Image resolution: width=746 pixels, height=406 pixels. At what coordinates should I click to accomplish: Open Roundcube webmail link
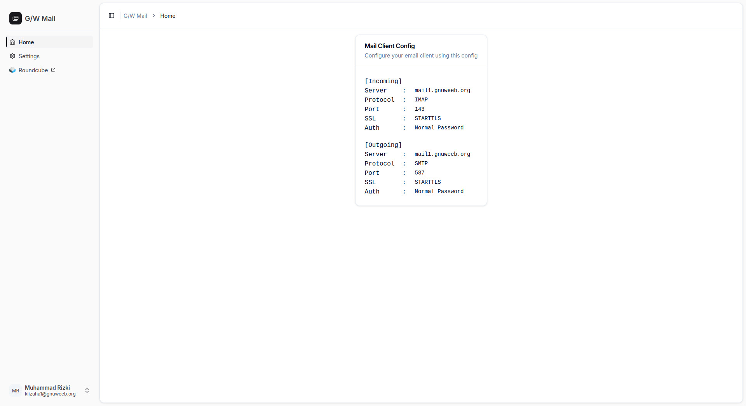50,70
